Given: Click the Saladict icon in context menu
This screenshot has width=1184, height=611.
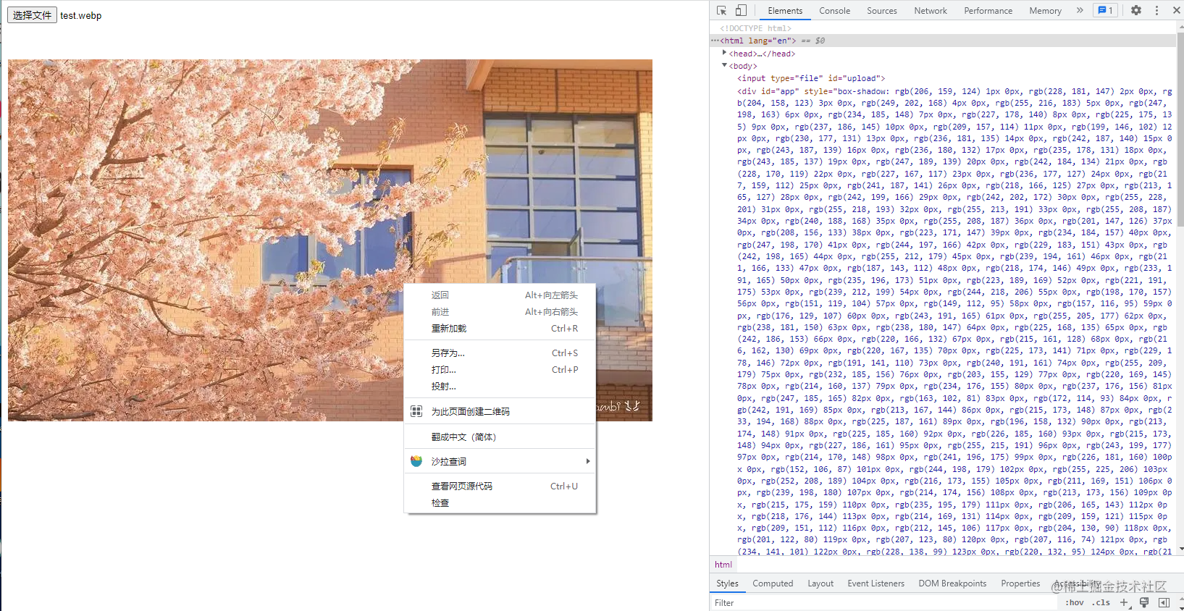Looking at the screenshot, I should [x=416, y=461].
